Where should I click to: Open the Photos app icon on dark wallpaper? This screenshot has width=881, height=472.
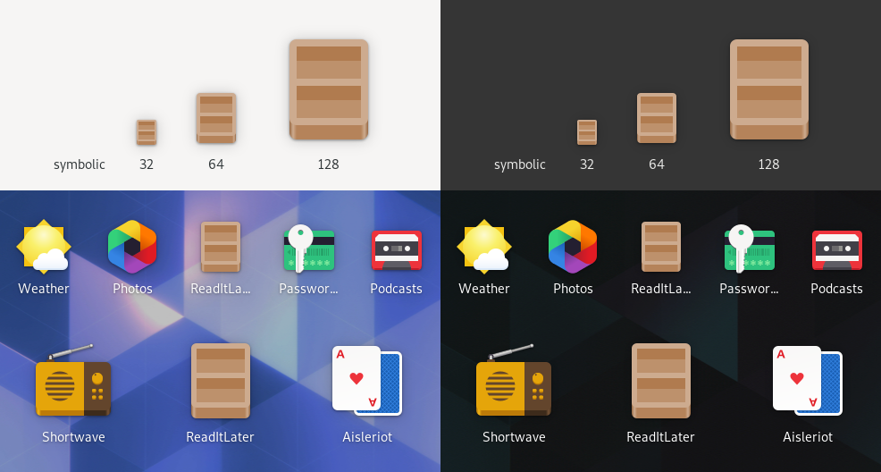[x=573, y=246]
